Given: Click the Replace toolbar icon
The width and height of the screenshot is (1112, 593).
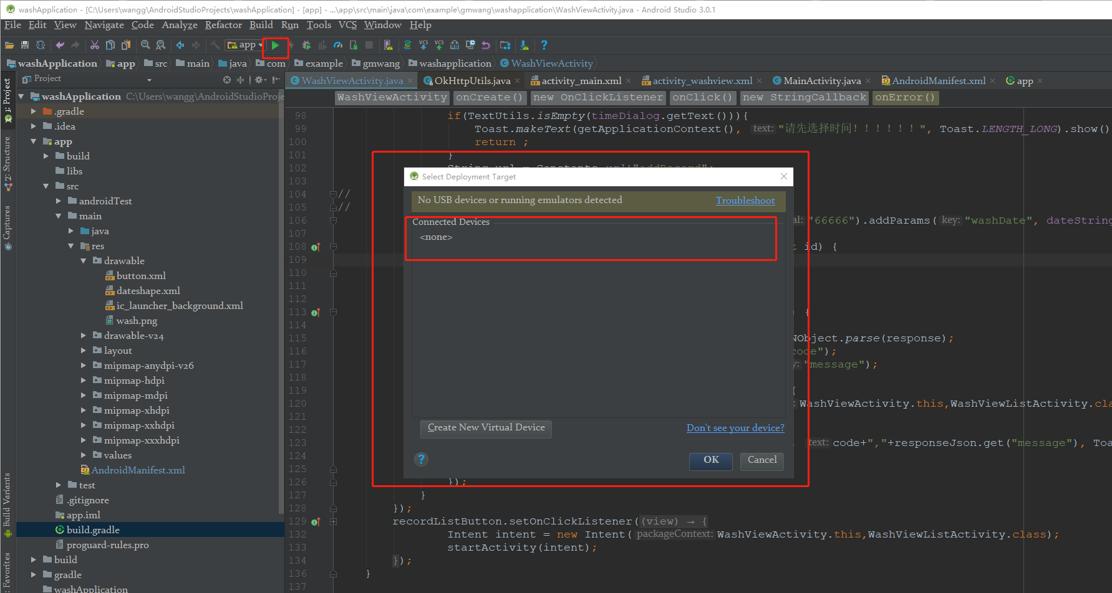Looking at the screenshot, I should point(161,45).
